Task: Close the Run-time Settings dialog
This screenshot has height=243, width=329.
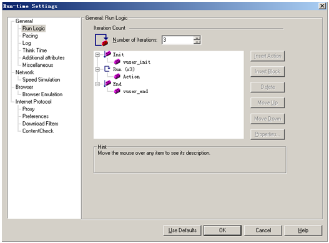Action: pos(322,6)
